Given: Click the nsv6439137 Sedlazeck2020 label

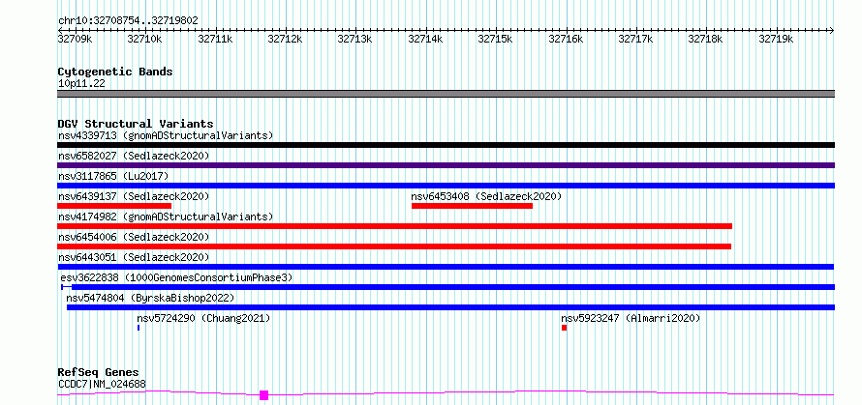Looking at the screenshot, I should (134, 196).
